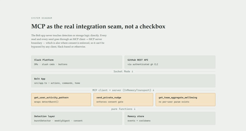Click the SYSTEM DIAGRAM label
The height and width of the screenshot is (131, 246).
(x=42, y=18)
